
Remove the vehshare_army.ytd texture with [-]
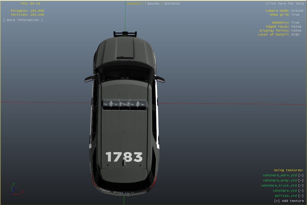point(301,181)
